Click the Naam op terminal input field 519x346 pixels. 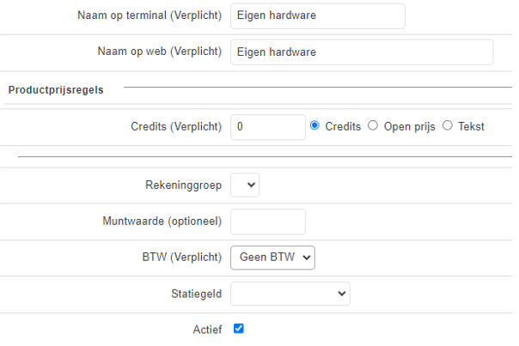[x=317, y=15]
